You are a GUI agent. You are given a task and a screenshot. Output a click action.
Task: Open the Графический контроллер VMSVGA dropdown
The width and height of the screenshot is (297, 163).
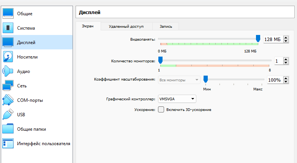tap(177, 99)
